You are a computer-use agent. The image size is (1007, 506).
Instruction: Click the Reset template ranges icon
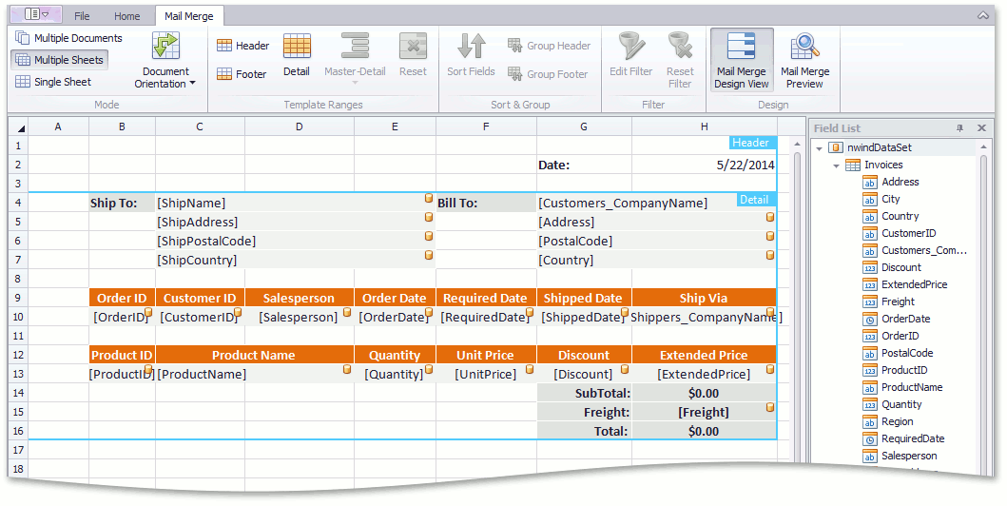click(x=413, y=47)
